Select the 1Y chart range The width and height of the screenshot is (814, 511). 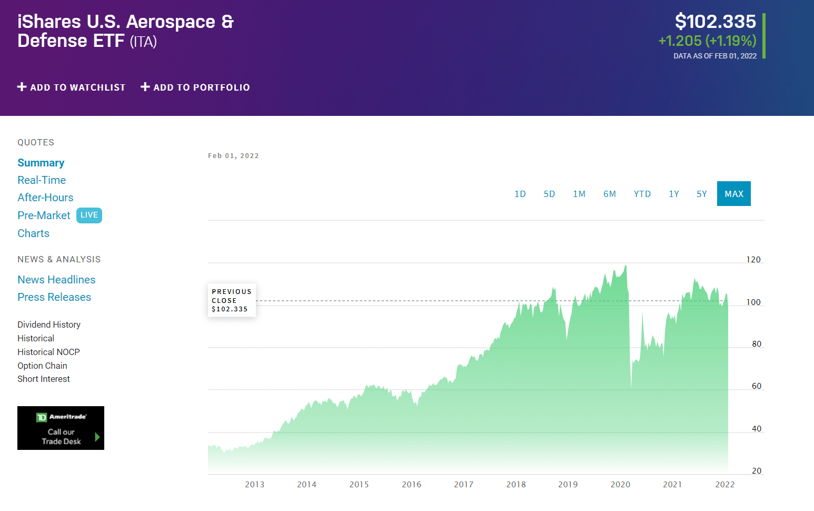pos(674,193)
